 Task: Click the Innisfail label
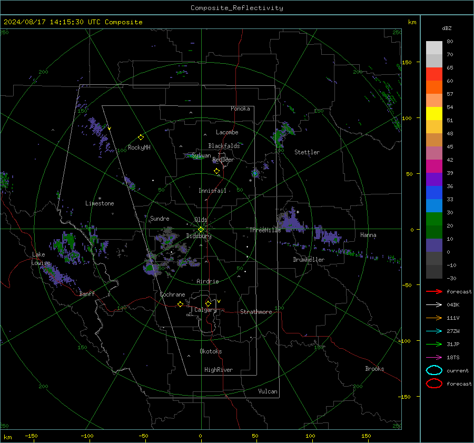212,191
